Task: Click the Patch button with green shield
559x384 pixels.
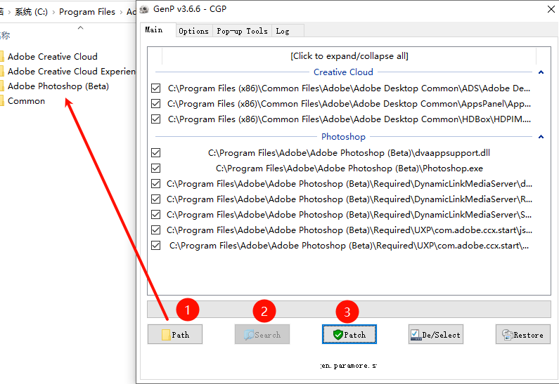Action: 349,334
